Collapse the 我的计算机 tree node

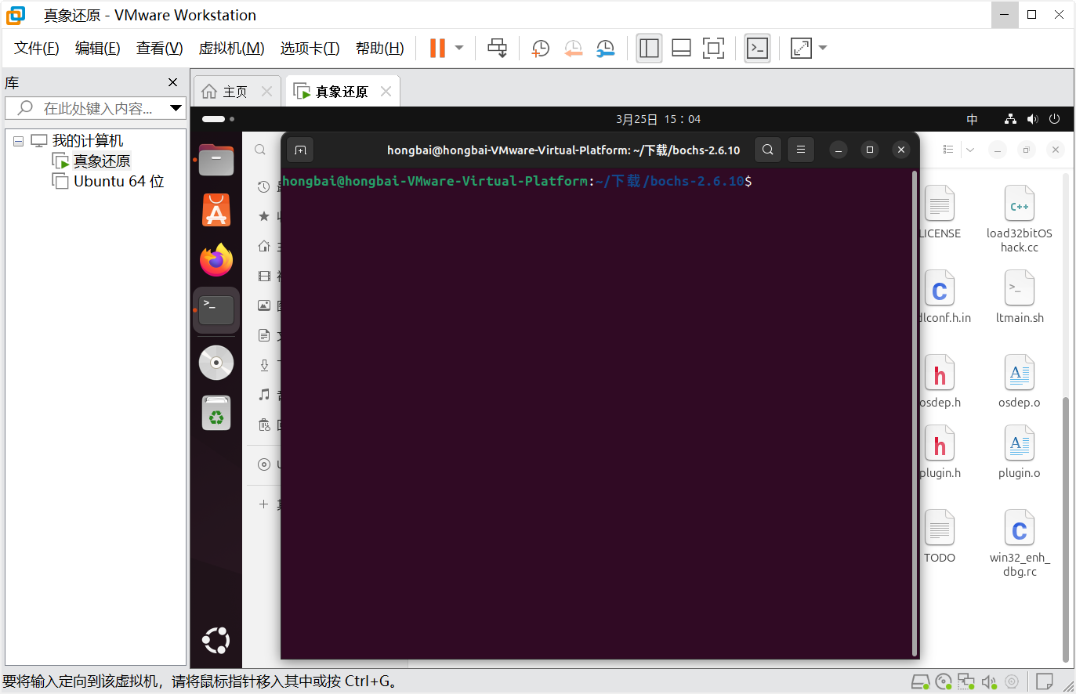click(18, 141)
